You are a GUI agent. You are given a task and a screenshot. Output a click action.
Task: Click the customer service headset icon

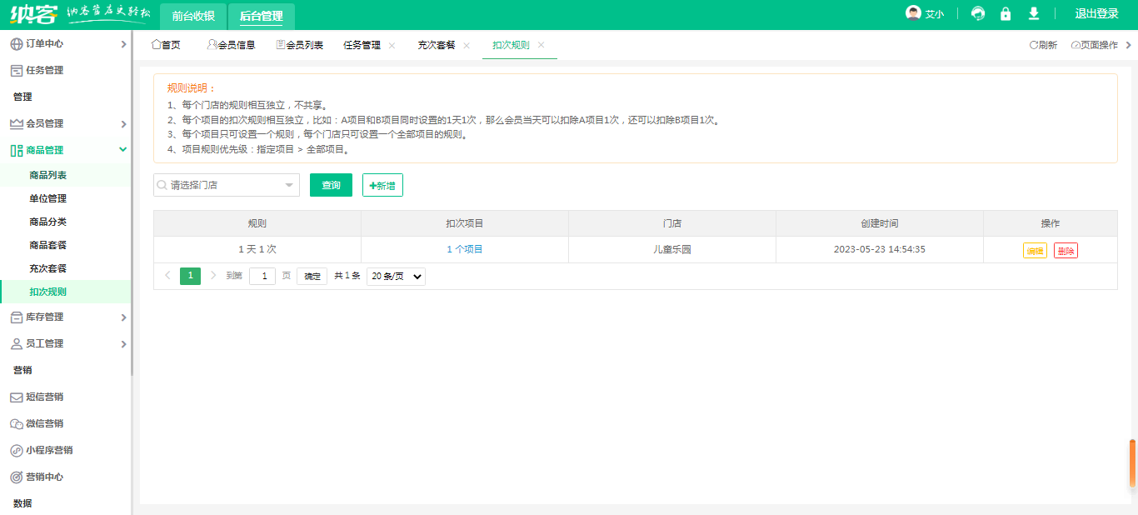pos(978,14)
